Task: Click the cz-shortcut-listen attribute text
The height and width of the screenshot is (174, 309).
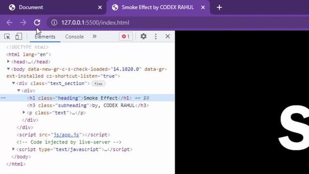Action: click(x=72, y=76)
